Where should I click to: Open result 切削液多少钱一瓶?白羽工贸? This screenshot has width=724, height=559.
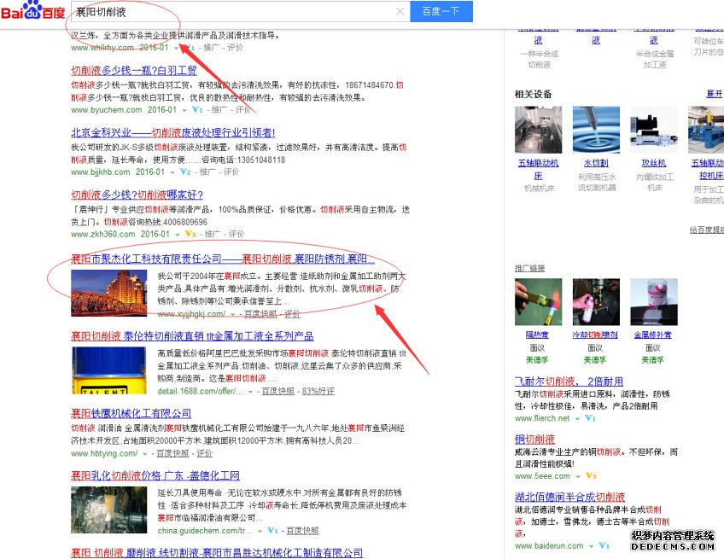[134, 71]
